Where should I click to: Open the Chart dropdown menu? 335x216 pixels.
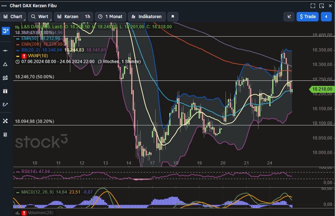coord(13,16)
